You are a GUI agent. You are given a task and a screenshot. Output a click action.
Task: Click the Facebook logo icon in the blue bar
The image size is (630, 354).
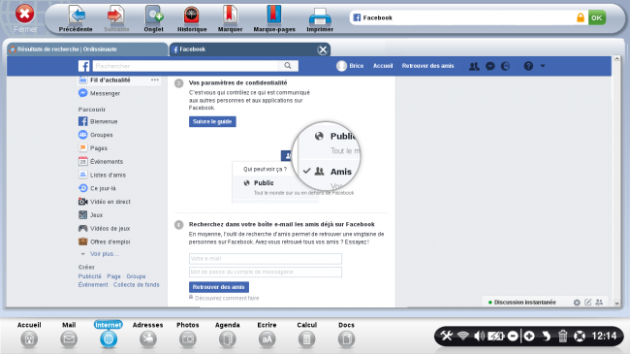83,66
